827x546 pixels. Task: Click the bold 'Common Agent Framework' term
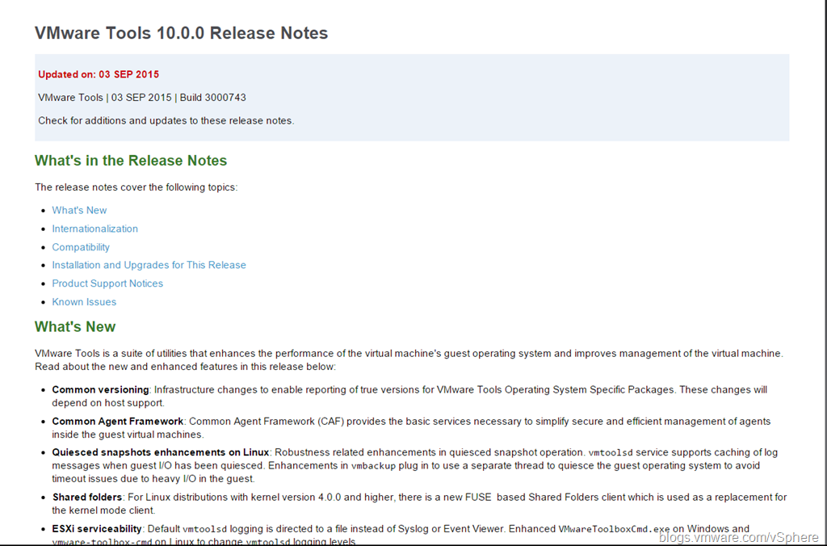click(118, 422)
